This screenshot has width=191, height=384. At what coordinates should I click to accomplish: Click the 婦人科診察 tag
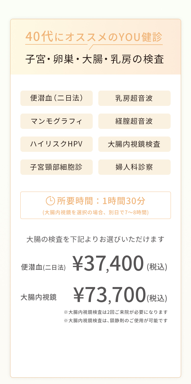point(134,167)
